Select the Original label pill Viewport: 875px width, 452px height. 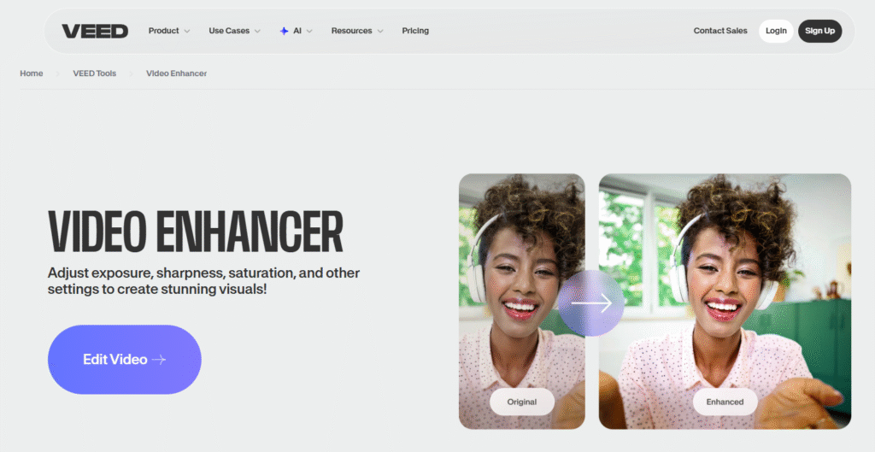pos(522,402)
